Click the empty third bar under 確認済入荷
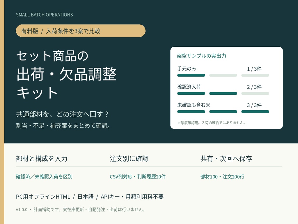 255,94
